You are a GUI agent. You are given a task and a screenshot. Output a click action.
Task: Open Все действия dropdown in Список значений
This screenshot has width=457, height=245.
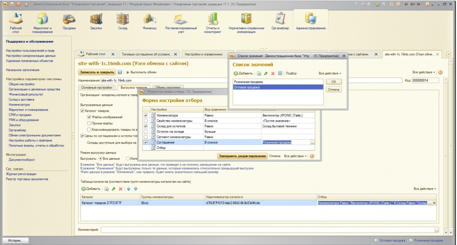tap(330, 73)
